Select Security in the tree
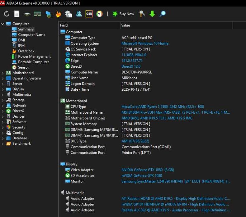Viewport: 246px width, 217px height. point(19,127)
